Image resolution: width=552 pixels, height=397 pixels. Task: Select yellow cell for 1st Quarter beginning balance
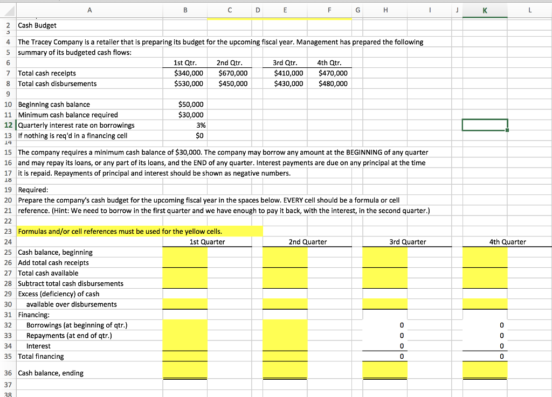tap(185, 252)
